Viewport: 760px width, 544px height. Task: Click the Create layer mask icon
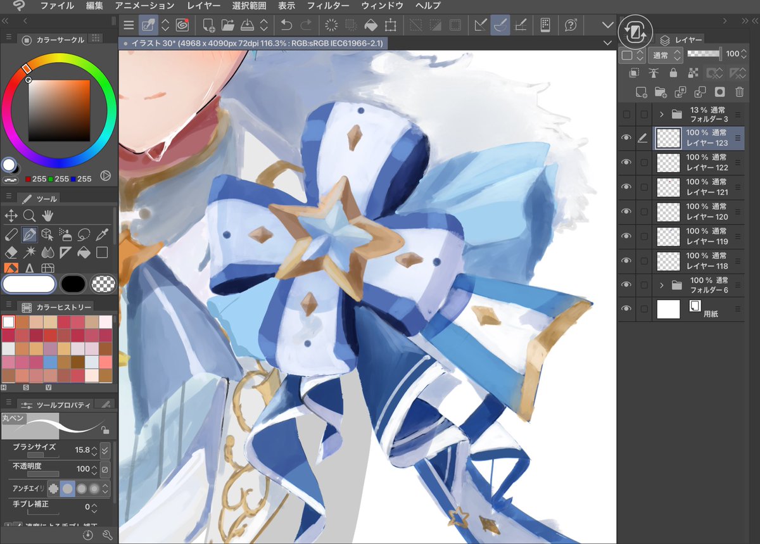coord(719,92)
